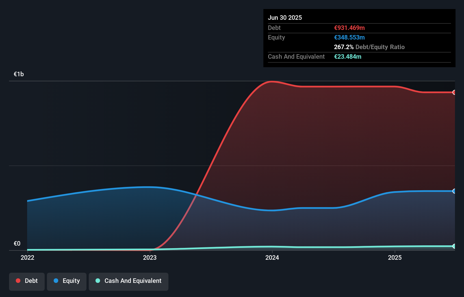Click the €931.469m debt value
This screenshot has height=297, width=464.
pyautogui.click(x=349, y=28)
